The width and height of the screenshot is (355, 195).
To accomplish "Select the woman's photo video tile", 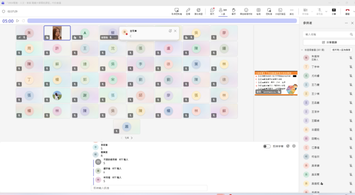I will pyautogui.click(x=57, y=33).
